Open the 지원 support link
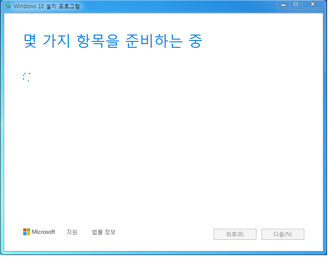 click(x=72, y=232)
